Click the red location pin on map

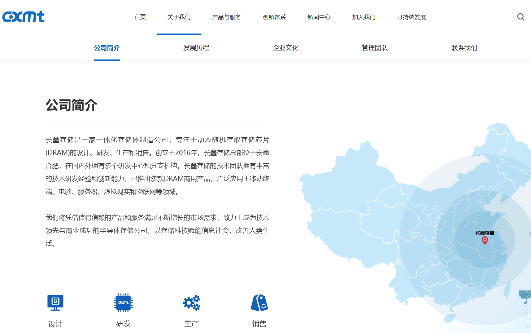pos(485,240)
